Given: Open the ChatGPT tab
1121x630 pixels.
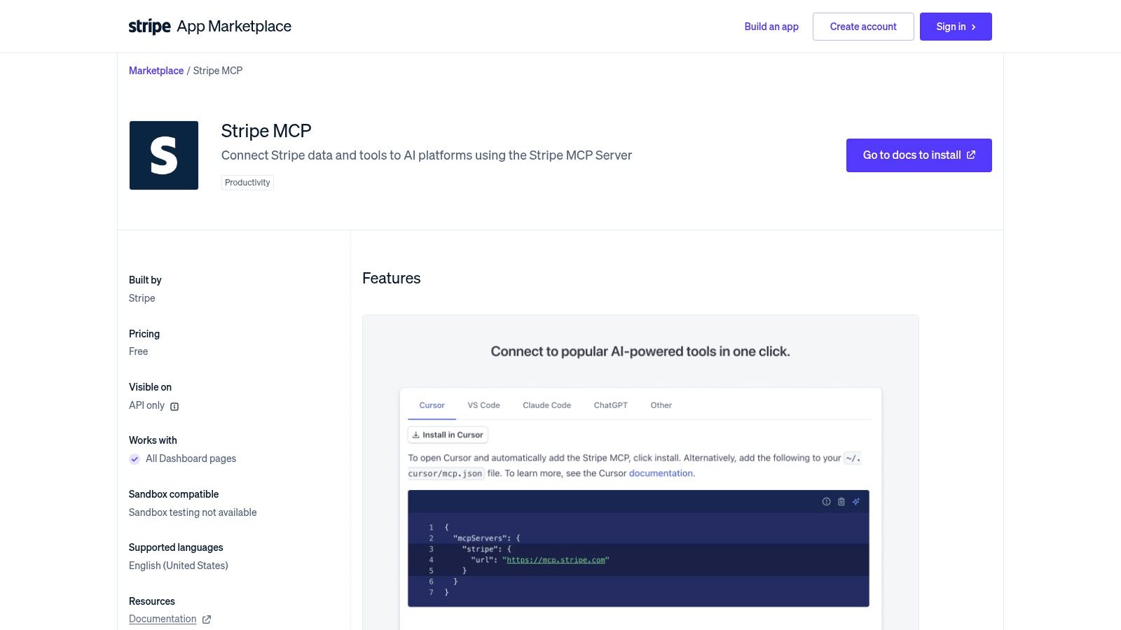Looking at the screenshot, I should click(611, 405).
